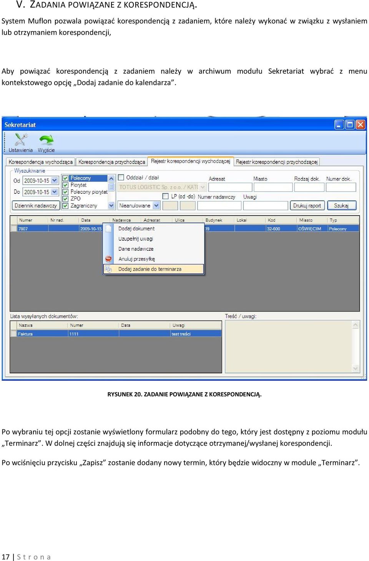The width and height of the screenshot is (369, 561).
Task: Tick checkbox of Faktura document row
Action: (13, 334)
